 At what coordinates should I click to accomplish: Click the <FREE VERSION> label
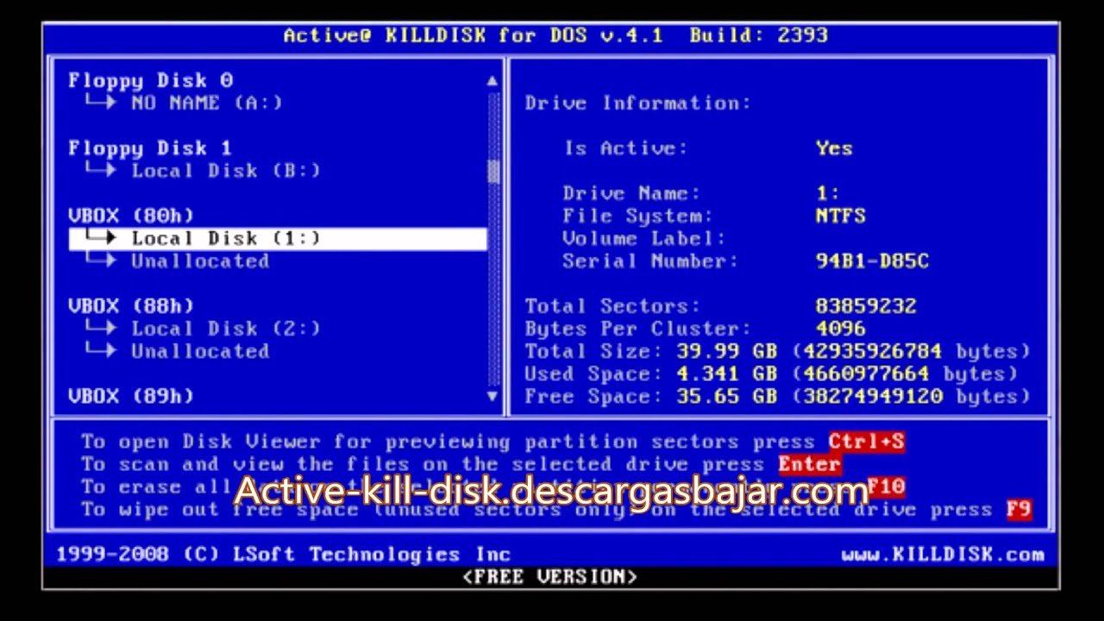click(550, 577)
